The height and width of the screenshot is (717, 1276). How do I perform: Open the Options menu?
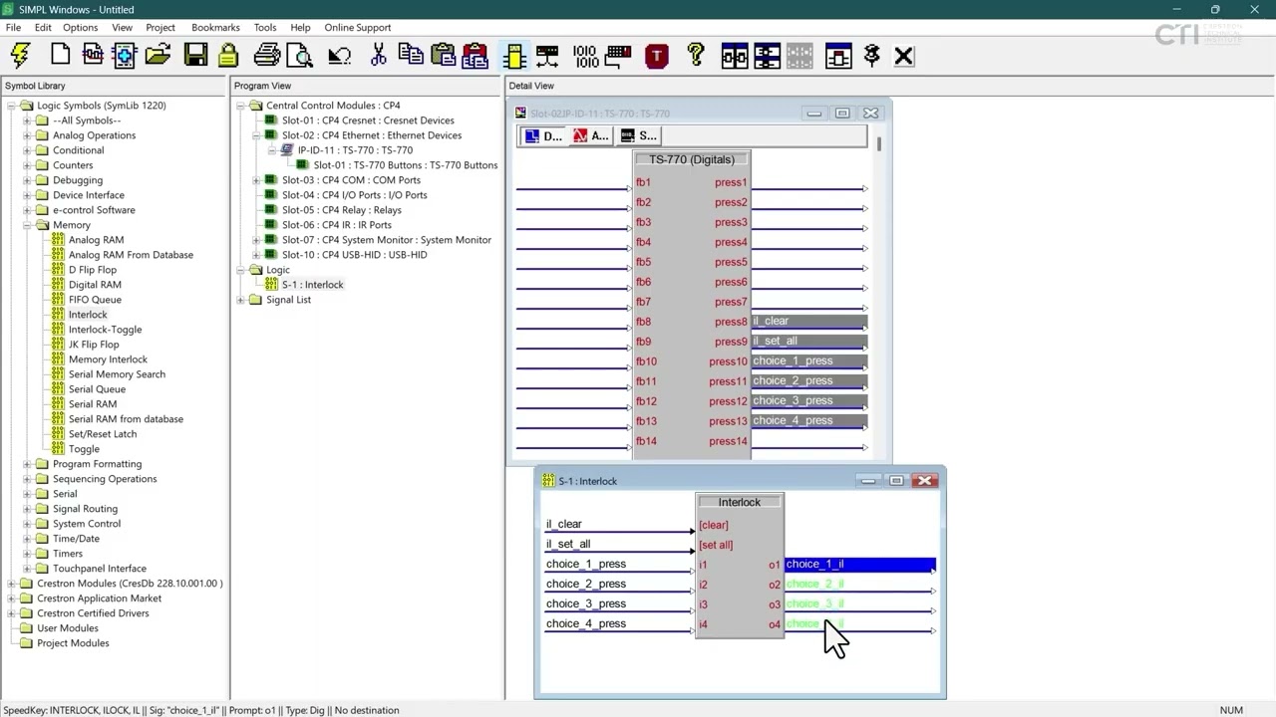click(81, 27)
